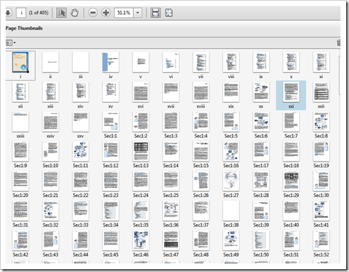The width and height of the screenshot is (349, 272).
Task: Delete selected thumbnails with trash icon
Action: 338,42
